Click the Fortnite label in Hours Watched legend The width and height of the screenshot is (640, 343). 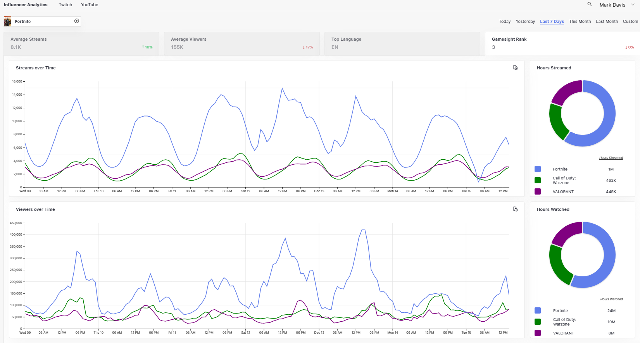[561, 310]
